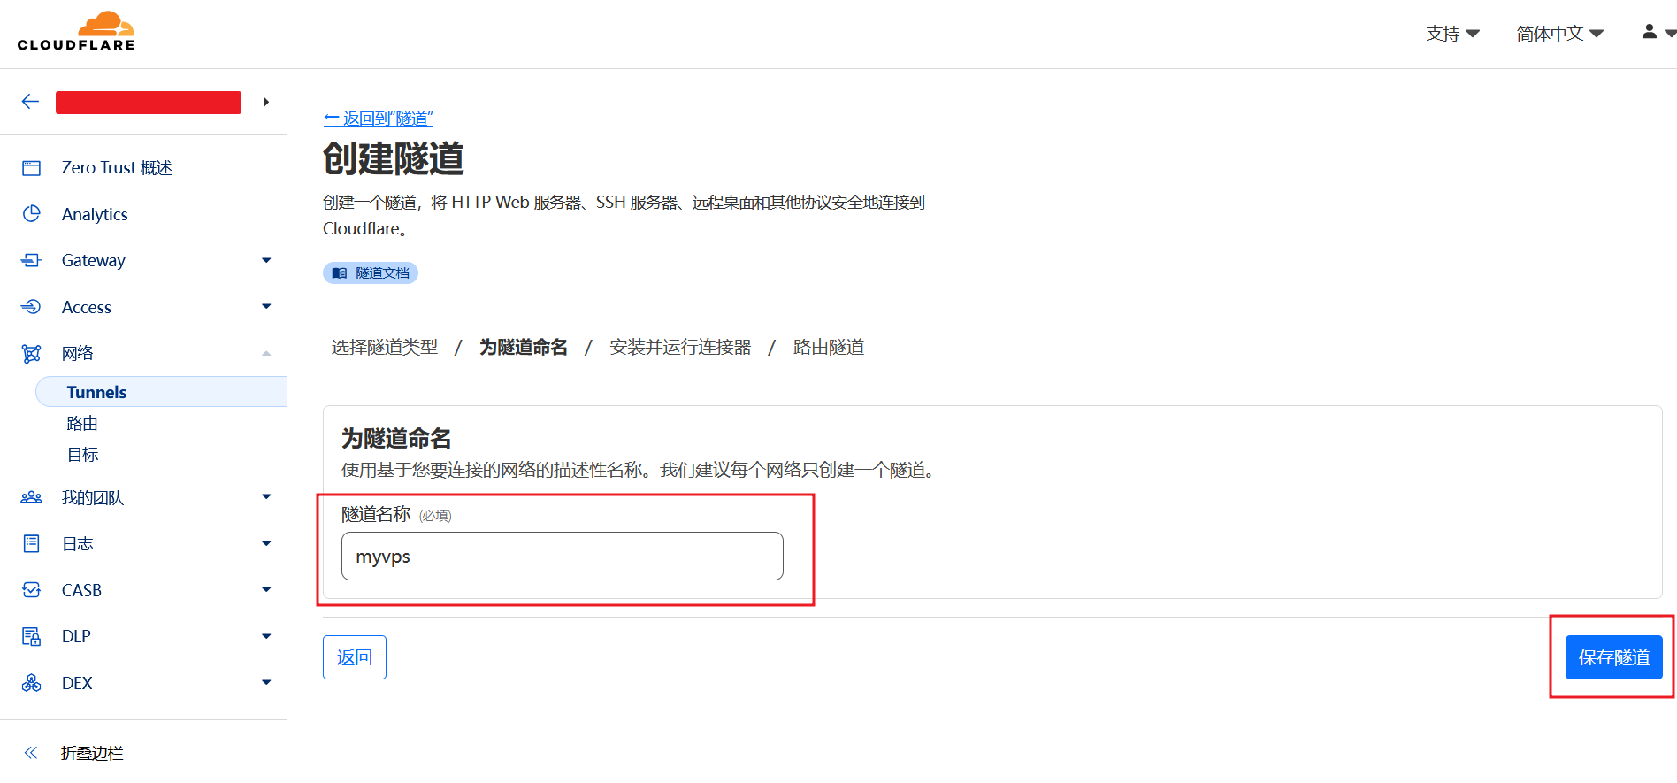Expand the 日志 menu arrow
1677x783 pixels.
click(x=266, y=543)
